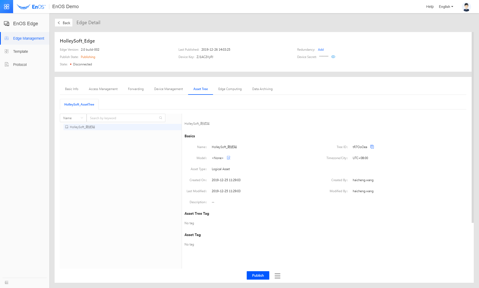Select the HolleySoft_AssetTree sub-tab
This screenshot has width=479, height=288.
[79, 104]
